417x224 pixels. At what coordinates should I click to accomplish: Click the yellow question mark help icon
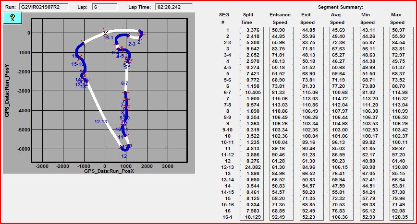(x=12, y=18)
